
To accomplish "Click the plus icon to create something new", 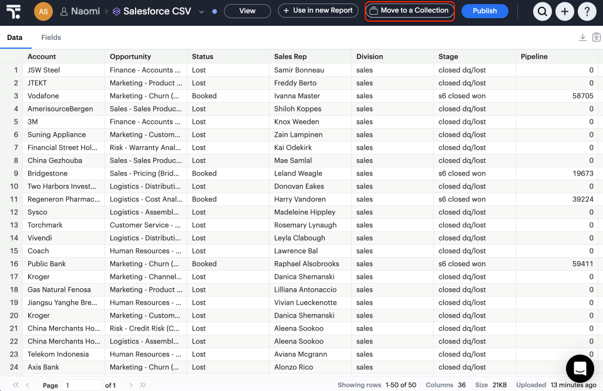I will tap(564, 11).
